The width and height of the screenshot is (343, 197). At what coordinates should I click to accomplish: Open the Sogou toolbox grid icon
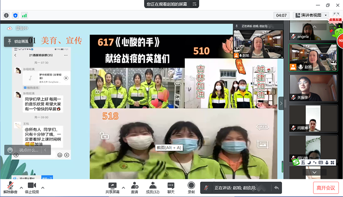tap(333, 162)
